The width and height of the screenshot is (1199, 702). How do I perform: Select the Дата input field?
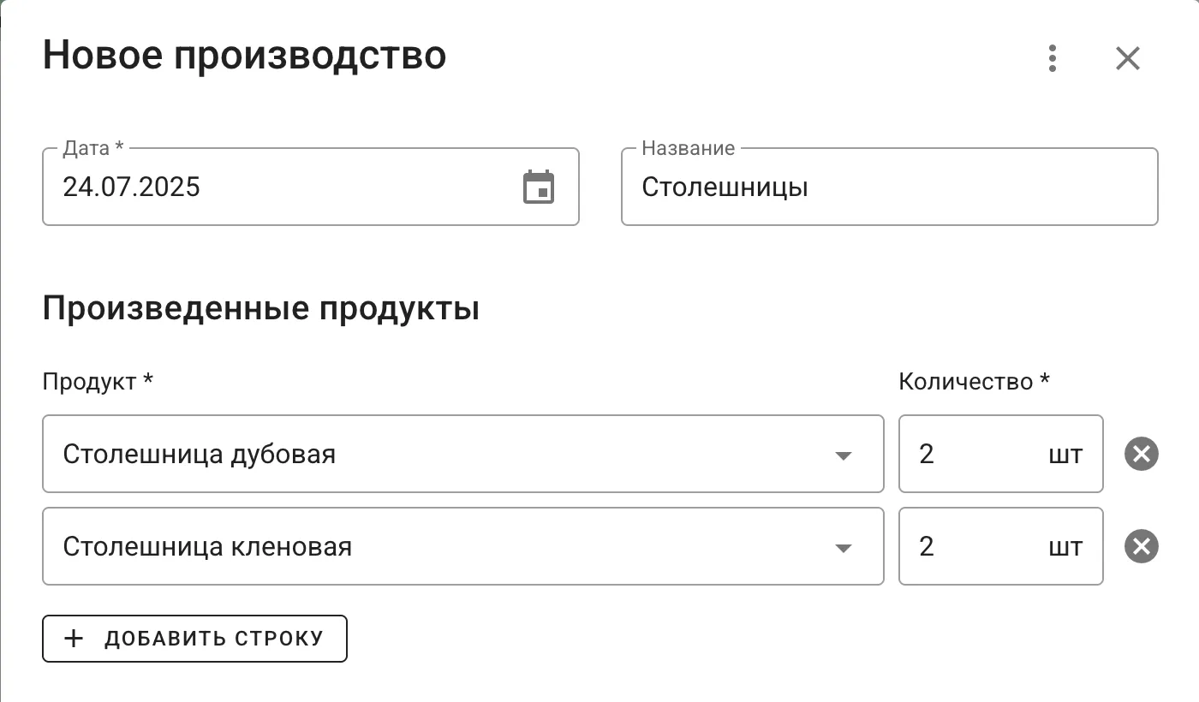point(257,187)
